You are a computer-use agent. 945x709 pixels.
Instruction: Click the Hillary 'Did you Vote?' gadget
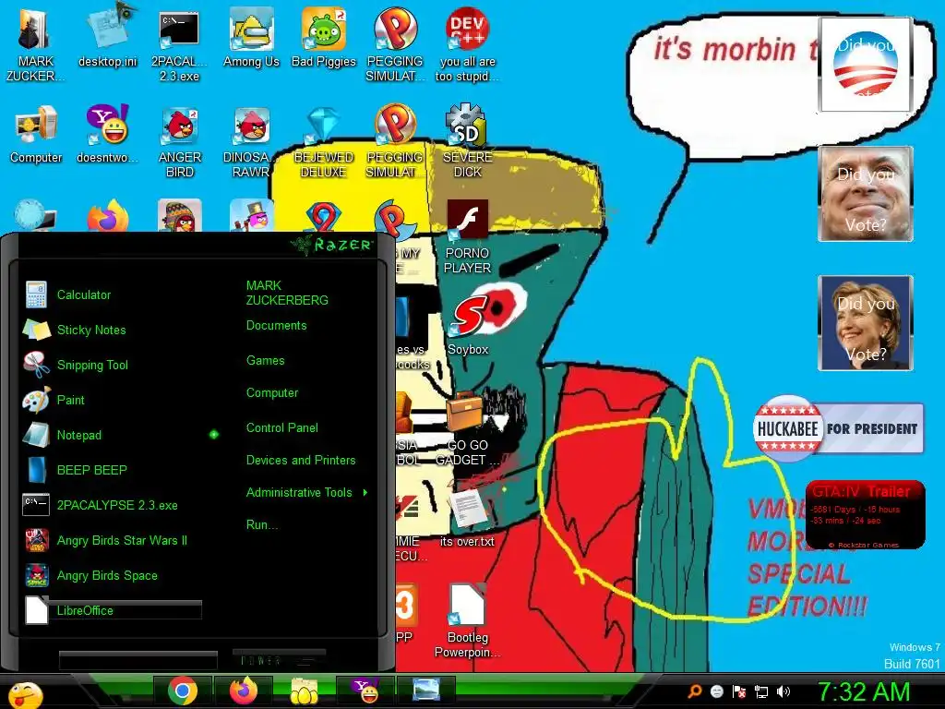(x=866, y=322)
